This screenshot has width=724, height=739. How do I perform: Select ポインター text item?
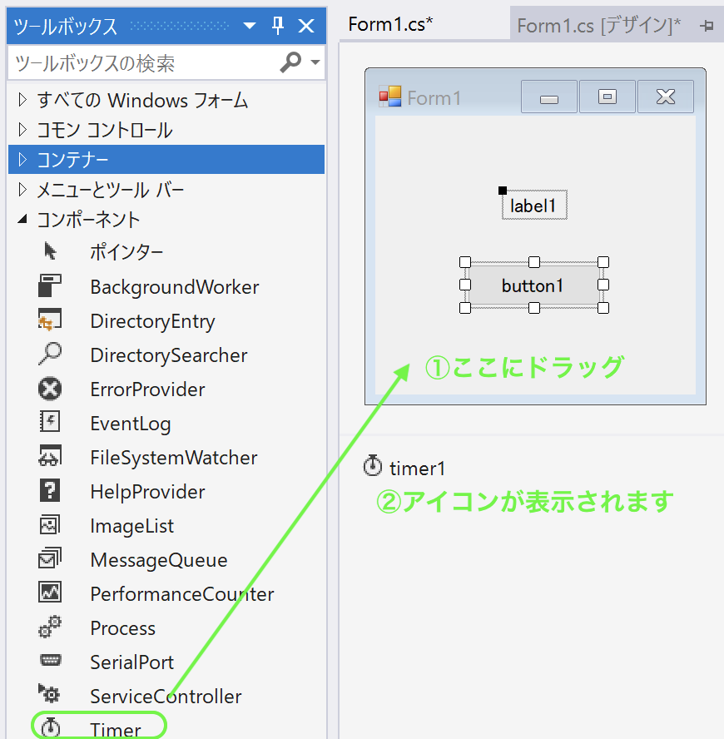click(x=126, y=251)
